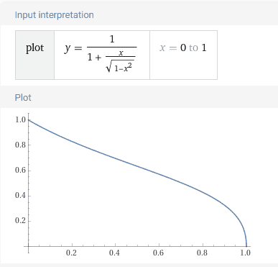Click the plot origin where the axes cross
The image size is (278, 267).
click(29, 246)
